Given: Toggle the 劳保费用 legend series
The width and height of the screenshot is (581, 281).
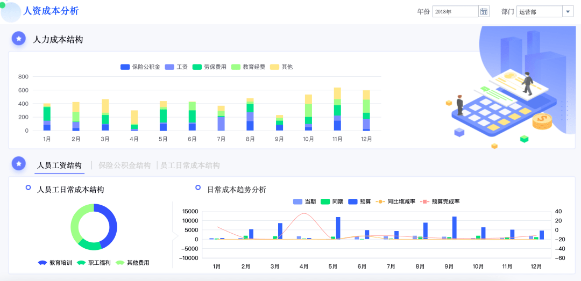Looking at the screenshot, I should pyautogui.click(x=209, y=67).
